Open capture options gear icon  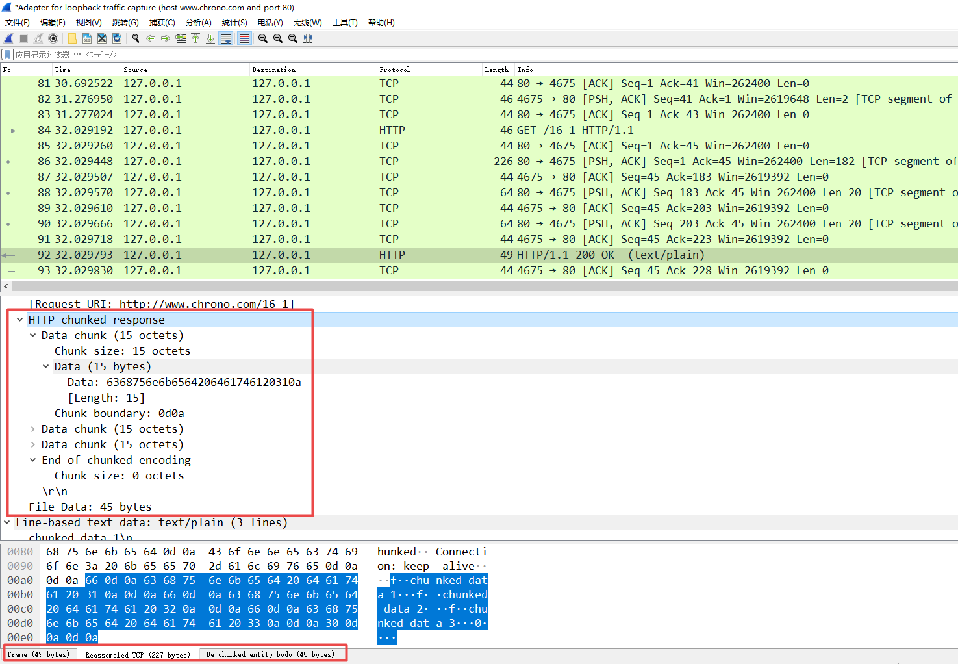click(x=53, y=38)
